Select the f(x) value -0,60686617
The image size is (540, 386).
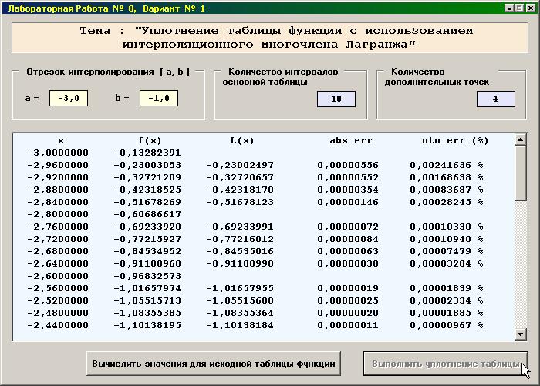(x=147, y=214)
